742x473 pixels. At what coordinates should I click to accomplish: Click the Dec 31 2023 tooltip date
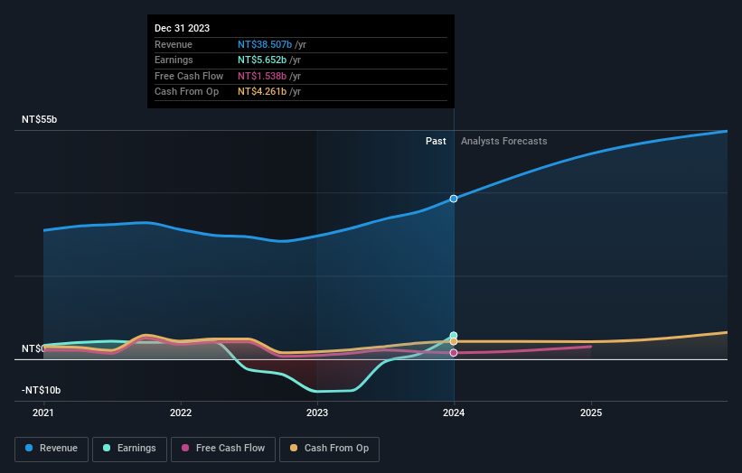tap(183, 28)
